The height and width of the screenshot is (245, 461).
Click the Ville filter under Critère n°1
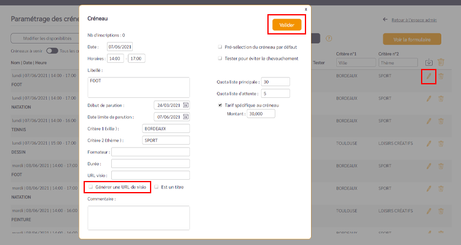(356, 63)
